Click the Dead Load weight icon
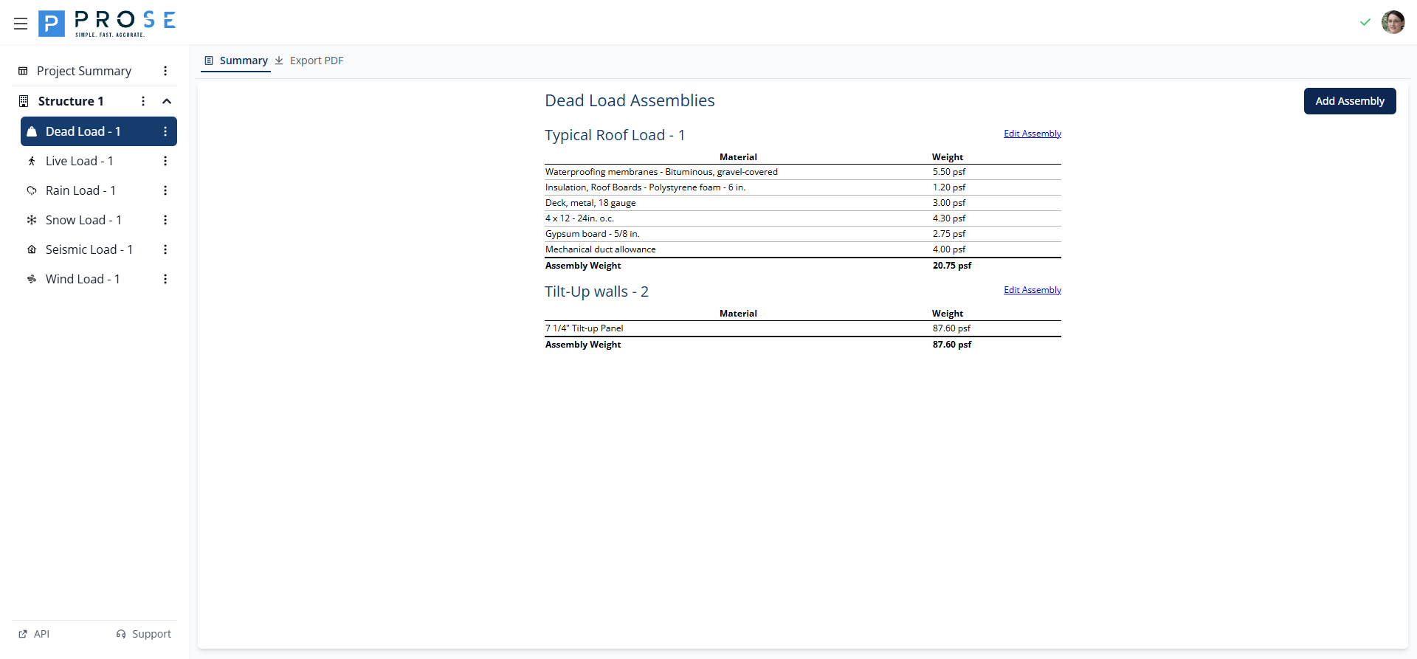 click(x=32, y=131)
